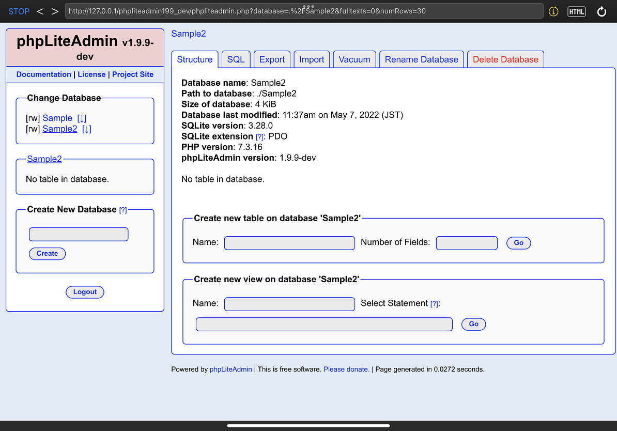617x431 pixels.
Task: Download Sample2 database via arrow icon
Action: [x=87, y=129]
